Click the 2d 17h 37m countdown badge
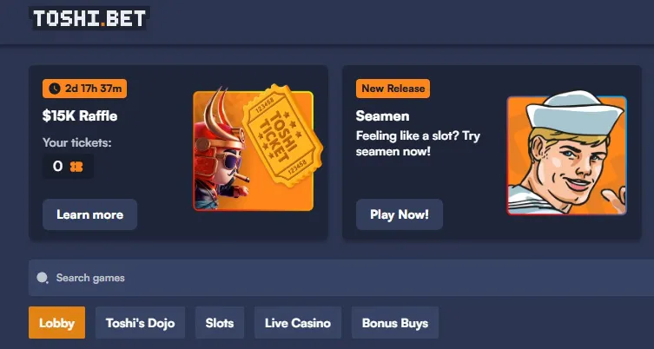The image size is (654, 349). coord(84,89)
